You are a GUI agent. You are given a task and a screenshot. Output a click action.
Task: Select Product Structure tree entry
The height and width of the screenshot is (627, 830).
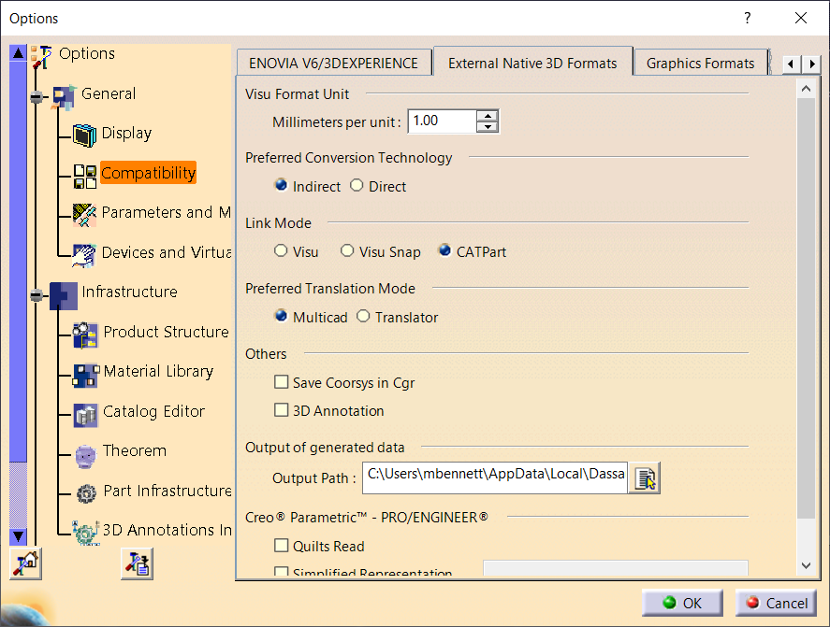click(x=167, y=332)
